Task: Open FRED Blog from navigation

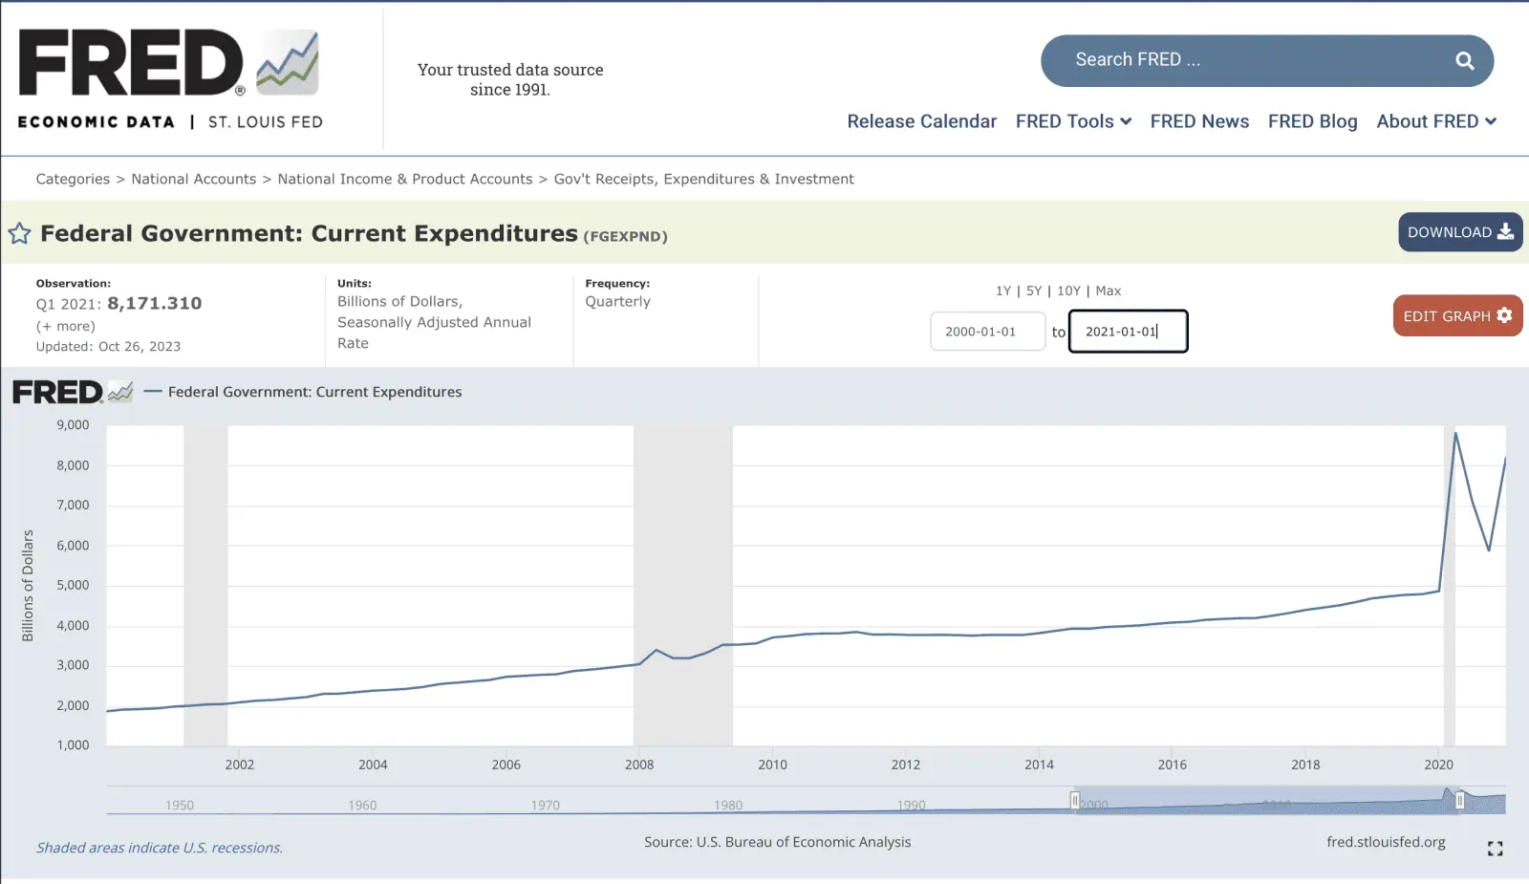Action: coord(1312,121)
